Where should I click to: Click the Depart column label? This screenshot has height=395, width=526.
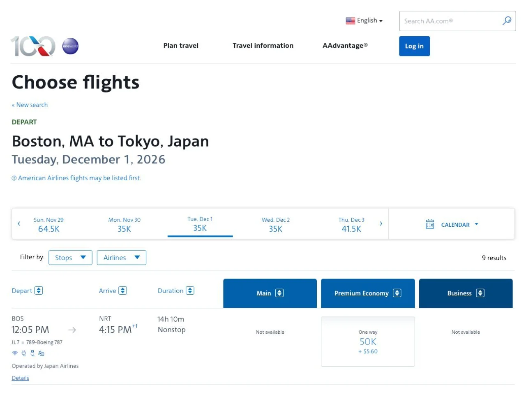click(22, 290)
